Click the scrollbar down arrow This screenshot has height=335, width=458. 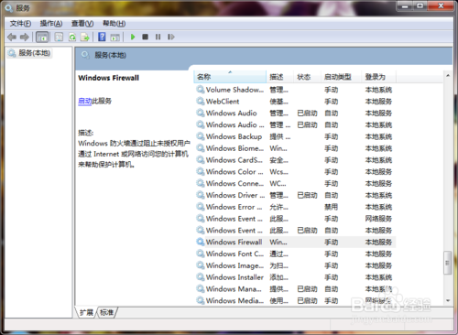click(x=448, y=300)
